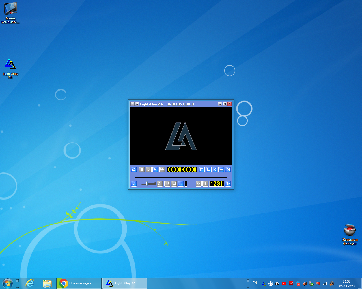Click the 12 31 clock display
The image size is (362, 289).
(x=217, y=183)
